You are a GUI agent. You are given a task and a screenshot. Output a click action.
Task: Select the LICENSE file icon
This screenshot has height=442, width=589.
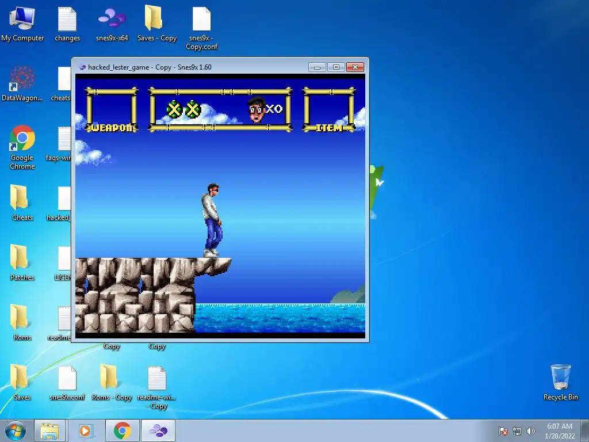(63, 263)
